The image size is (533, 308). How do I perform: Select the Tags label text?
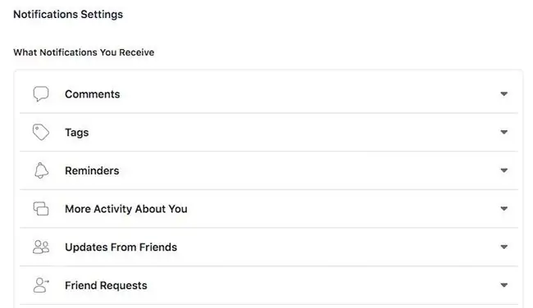coord(77,133)
